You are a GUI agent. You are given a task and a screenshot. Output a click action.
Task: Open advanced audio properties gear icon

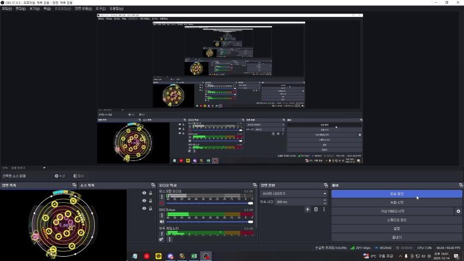click(x=162, y=239)
